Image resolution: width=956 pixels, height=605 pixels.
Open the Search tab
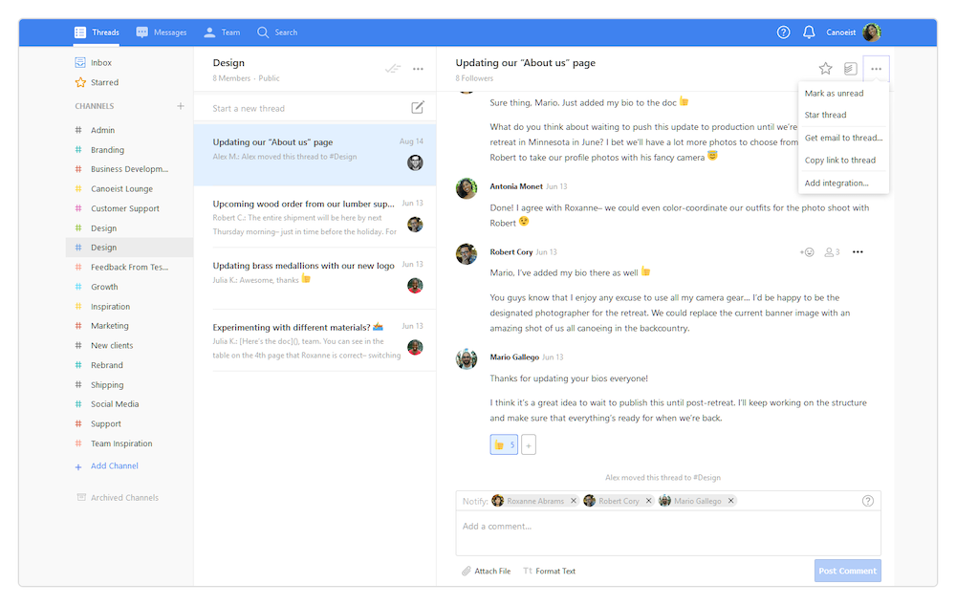click(x=277, y=32)
